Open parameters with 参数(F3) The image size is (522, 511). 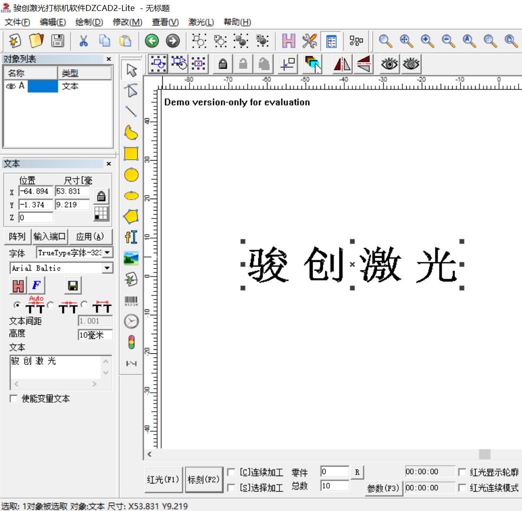point(383,489)
